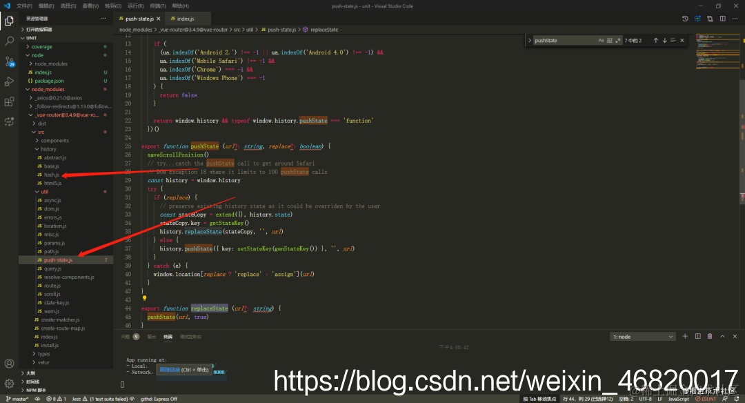Click UTF-8 encoding in status bar

tap(645, 399)
